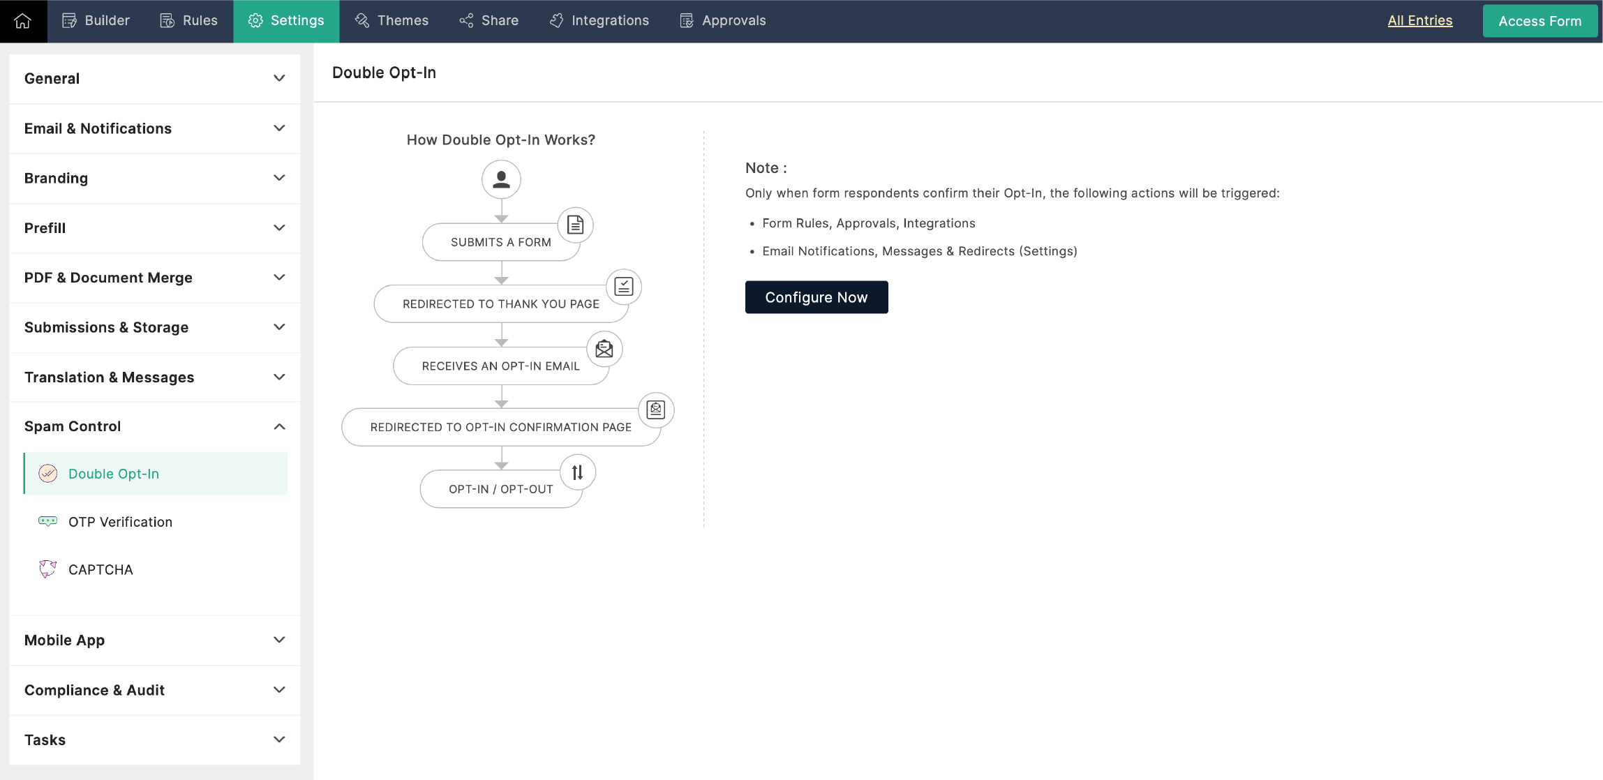Click the OTP Verification icon
Screen dimensions: 1603x780
(47, 520)
